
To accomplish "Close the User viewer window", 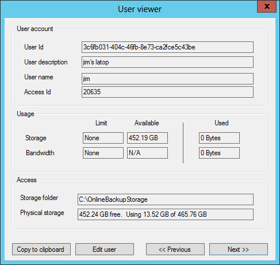I will click(267, 6).
